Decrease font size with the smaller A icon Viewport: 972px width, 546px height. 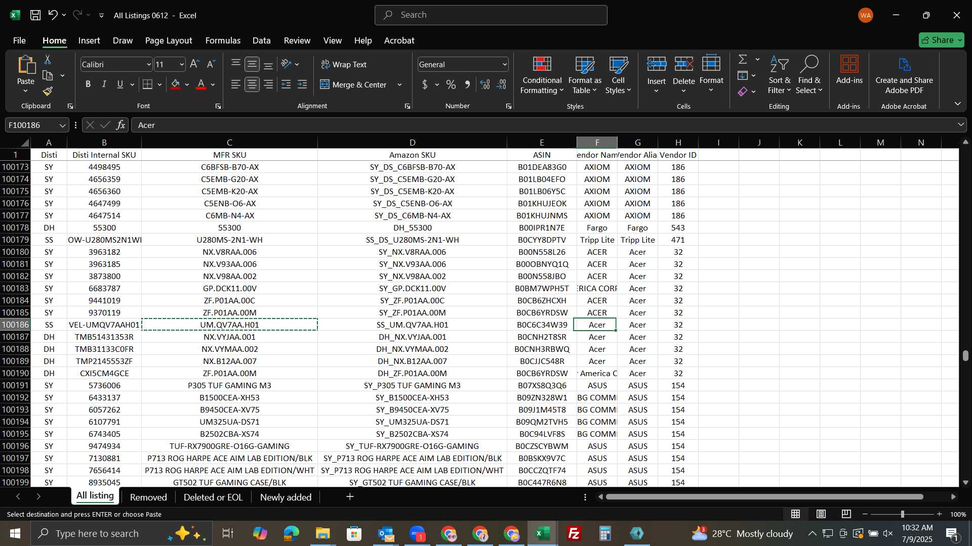(211, 64)
